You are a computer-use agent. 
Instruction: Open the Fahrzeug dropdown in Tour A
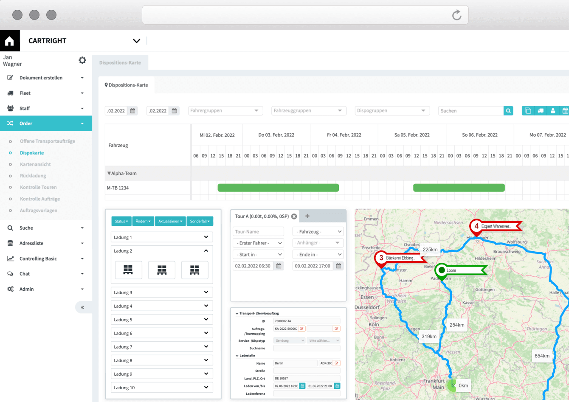pos(318,232)
